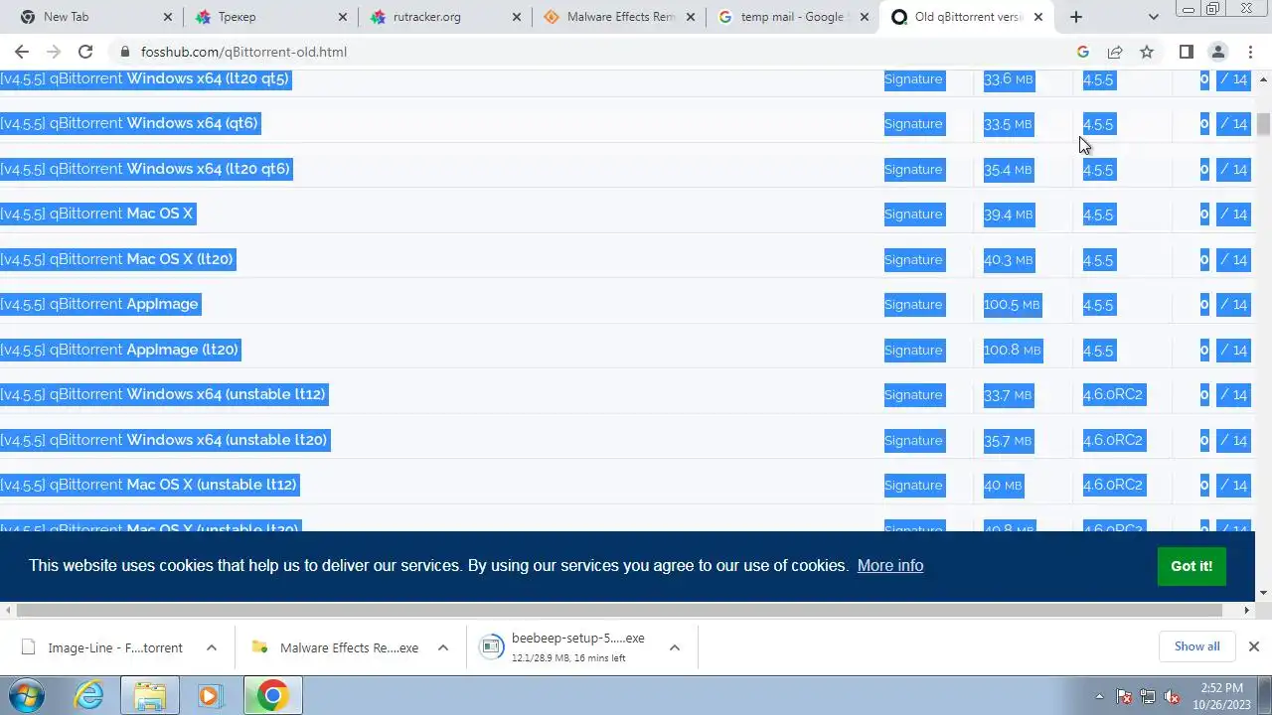Open Signature for Windows x64 (unstable lt20)
This screenshot has width=1272, height=715.
pos(913,440)
